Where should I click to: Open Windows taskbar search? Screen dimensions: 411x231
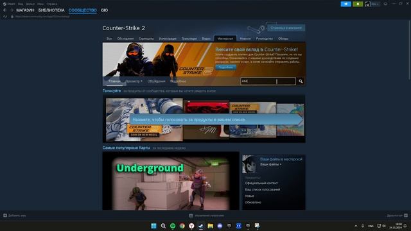click(x=163, y=226)
